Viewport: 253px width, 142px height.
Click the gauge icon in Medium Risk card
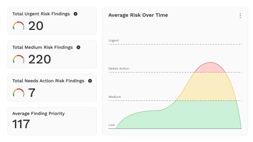tap(18, 59)
